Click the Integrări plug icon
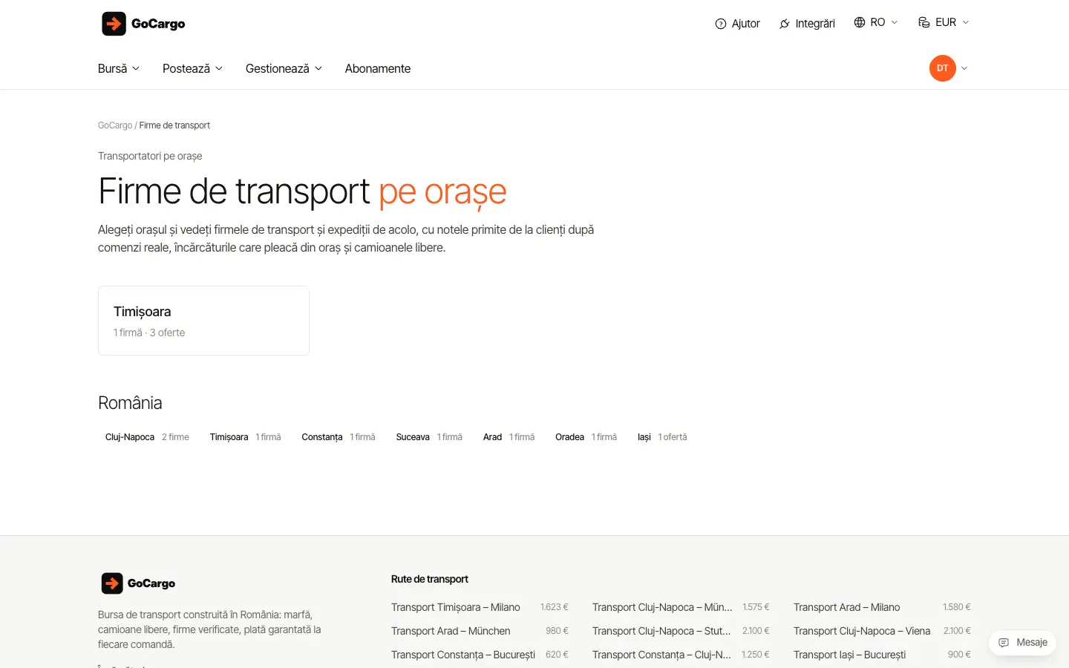Viewport: 1069px width, 668px height. click(x=785, y=24)
